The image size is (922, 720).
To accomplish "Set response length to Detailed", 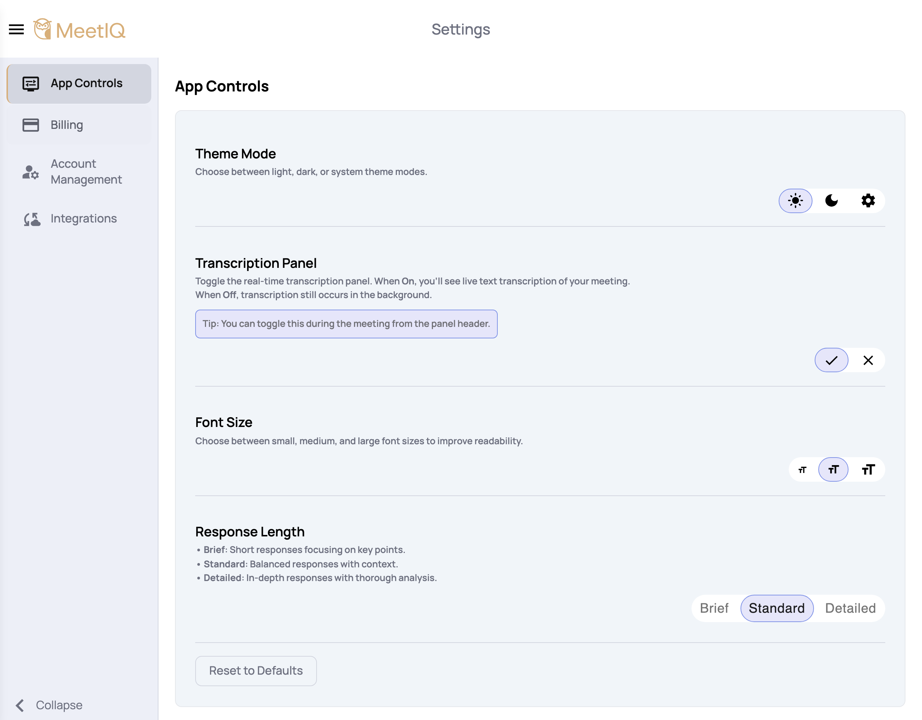I will point(850,608).
